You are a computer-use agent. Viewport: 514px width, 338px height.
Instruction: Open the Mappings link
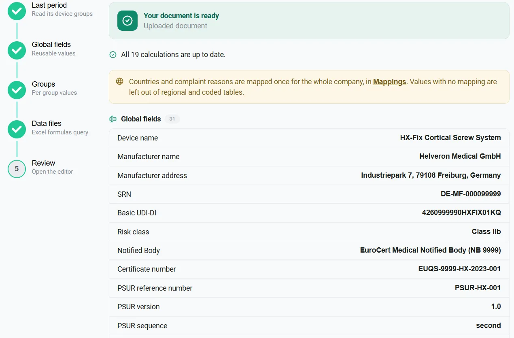point(389,82)
